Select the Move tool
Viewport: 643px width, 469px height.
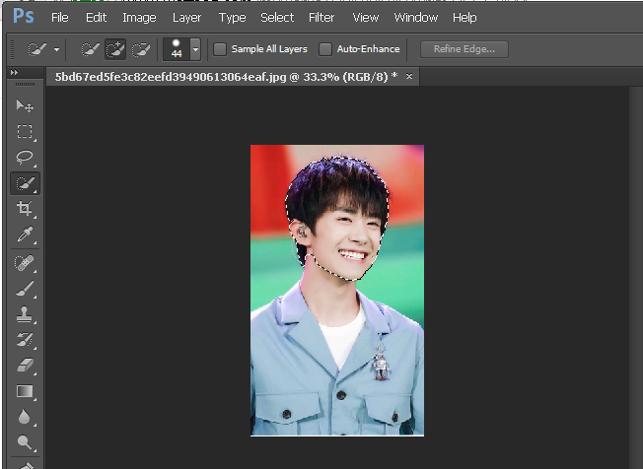(x=25, y=106)
